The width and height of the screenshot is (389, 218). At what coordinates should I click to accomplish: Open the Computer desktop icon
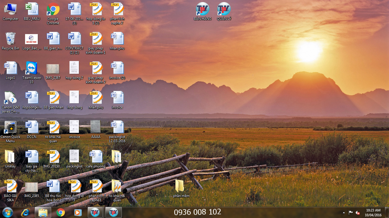[x=11, y=12]
